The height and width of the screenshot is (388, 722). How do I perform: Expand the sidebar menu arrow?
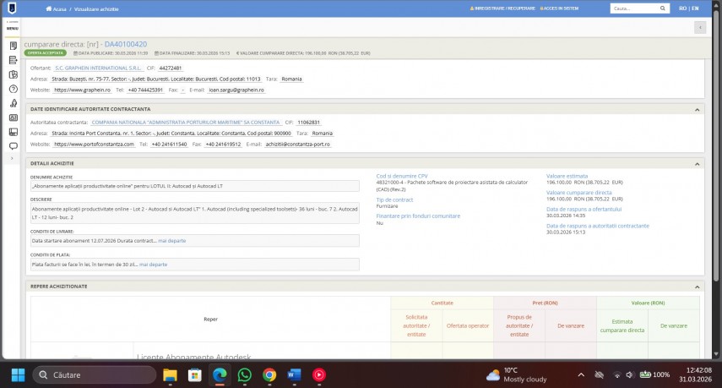coord(13,158)
